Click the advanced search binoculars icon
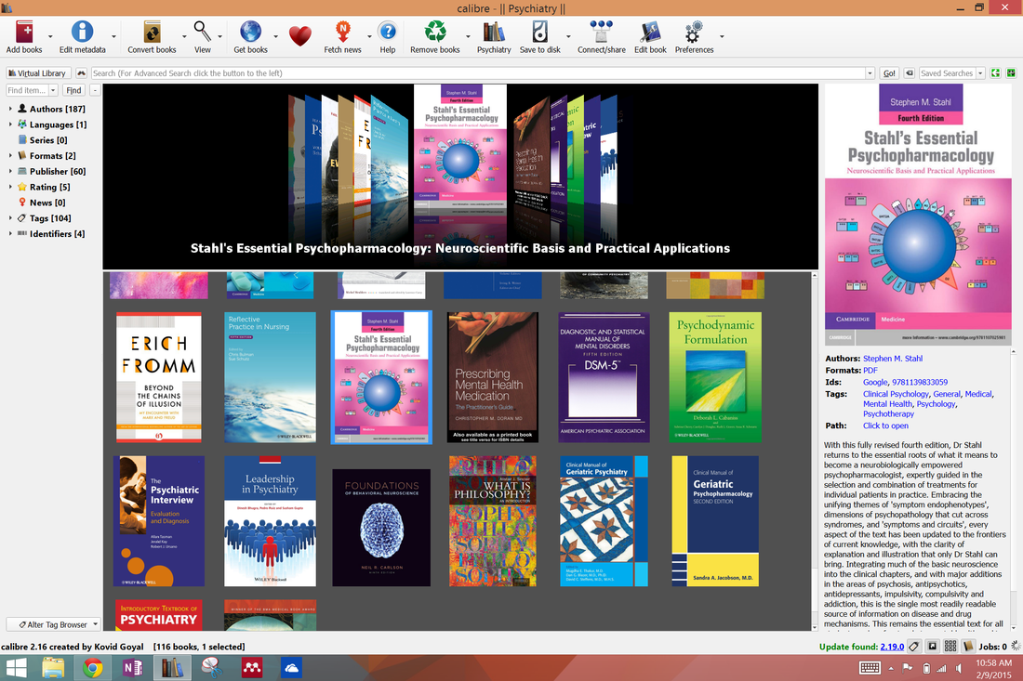1023x681 pixels. [82, 73]
